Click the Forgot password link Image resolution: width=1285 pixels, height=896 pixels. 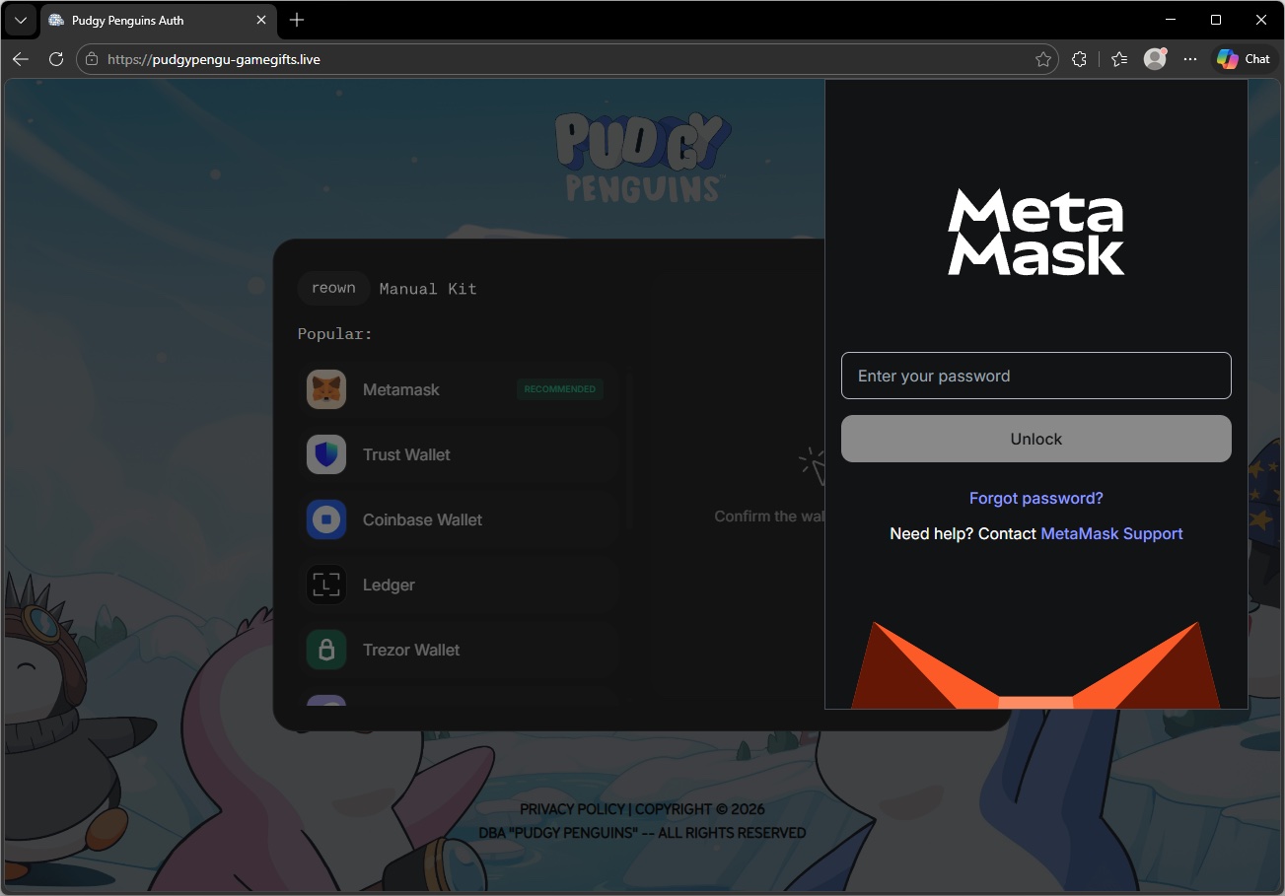1035,498
